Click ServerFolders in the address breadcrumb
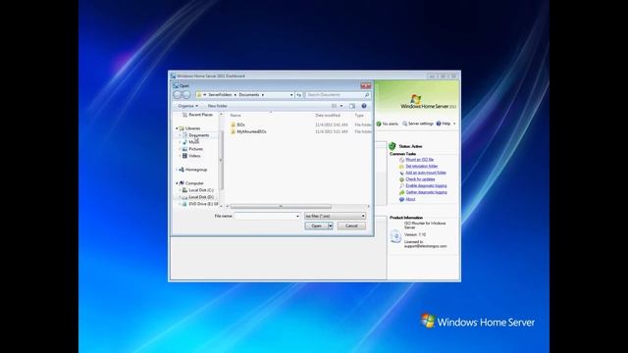The width and height of the screenshot is (628, 353). pos(220,95)
